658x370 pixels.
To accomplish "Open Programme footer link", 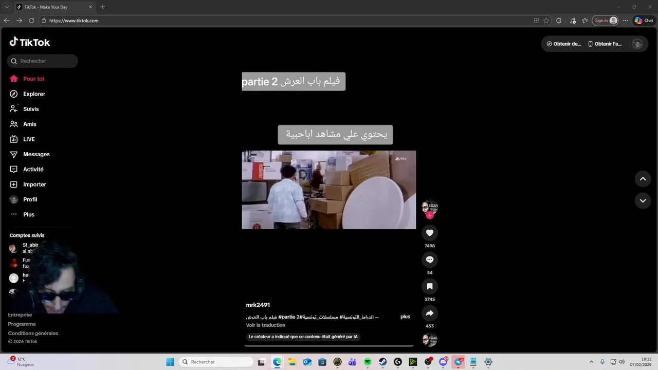I will tap(22, 324).
